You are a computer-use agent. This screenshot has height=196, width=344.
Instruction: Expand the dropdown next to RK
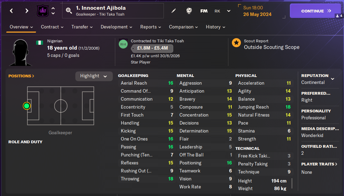tap(229, 11)
